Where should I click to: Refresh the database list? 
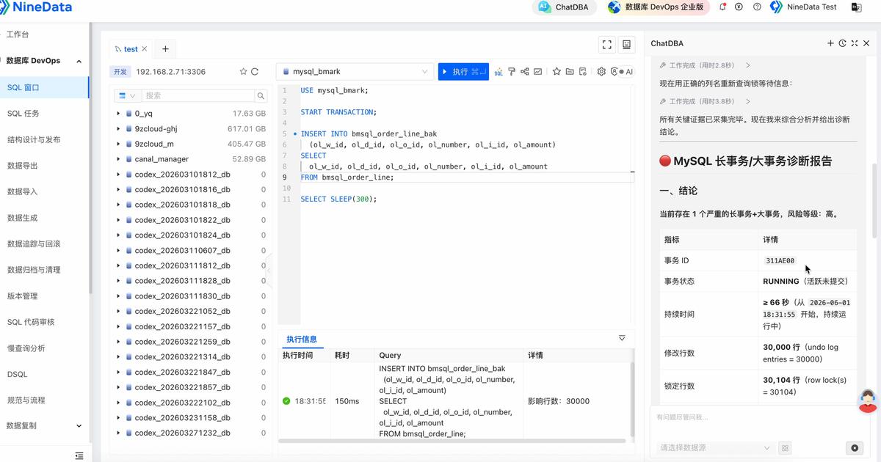coord(255,72)
